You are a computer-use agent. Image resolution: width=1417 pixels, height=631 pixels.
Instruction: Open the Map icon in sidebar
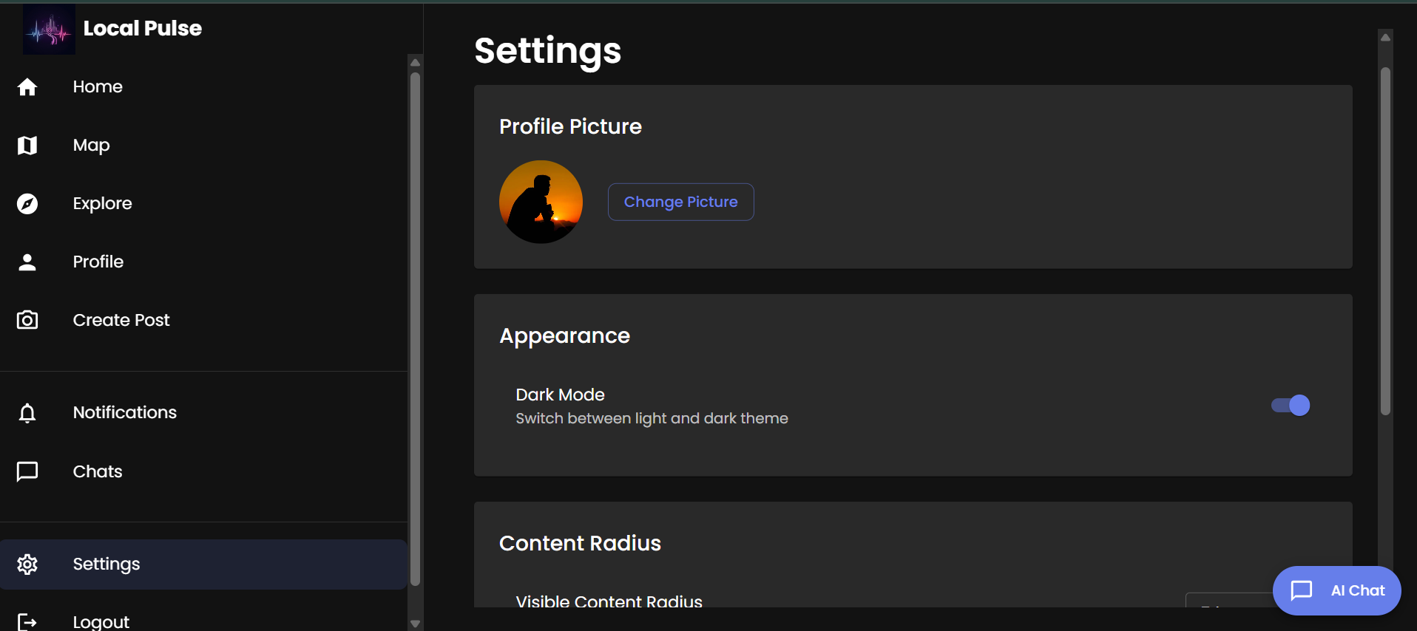pos(27,146)
